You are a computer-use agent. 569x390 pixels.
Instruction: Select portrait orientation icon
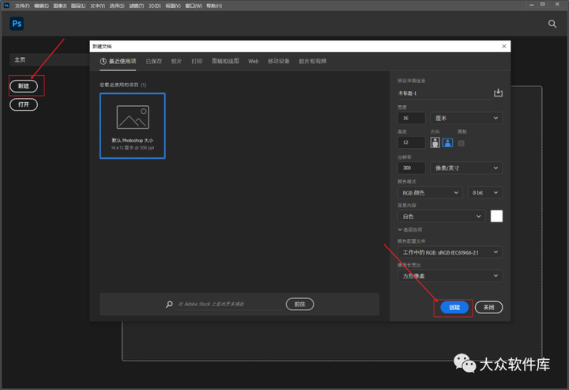tap(435, 142)
